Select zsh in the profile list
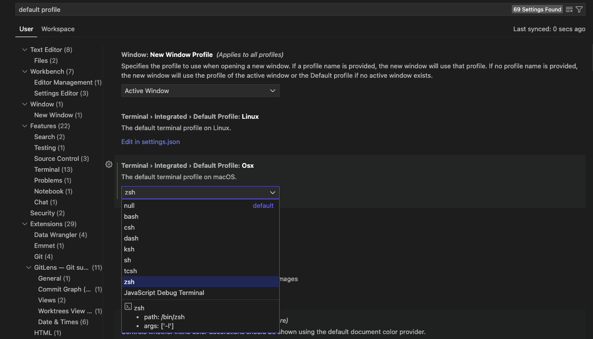Image resolution: width=593 pixels, height=339 pixels. pos(200,282)
